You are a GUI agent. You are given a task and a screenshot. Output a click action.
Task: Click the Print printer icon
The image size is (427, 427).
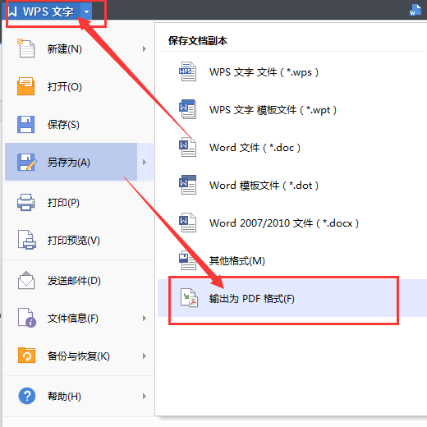pyautogui.click(x=26, y=202)
